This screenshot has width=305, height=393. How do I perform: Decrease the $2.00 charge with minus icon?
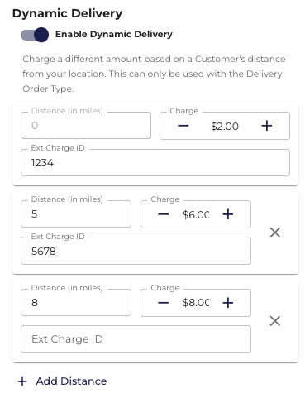click(x=183, y=126)
